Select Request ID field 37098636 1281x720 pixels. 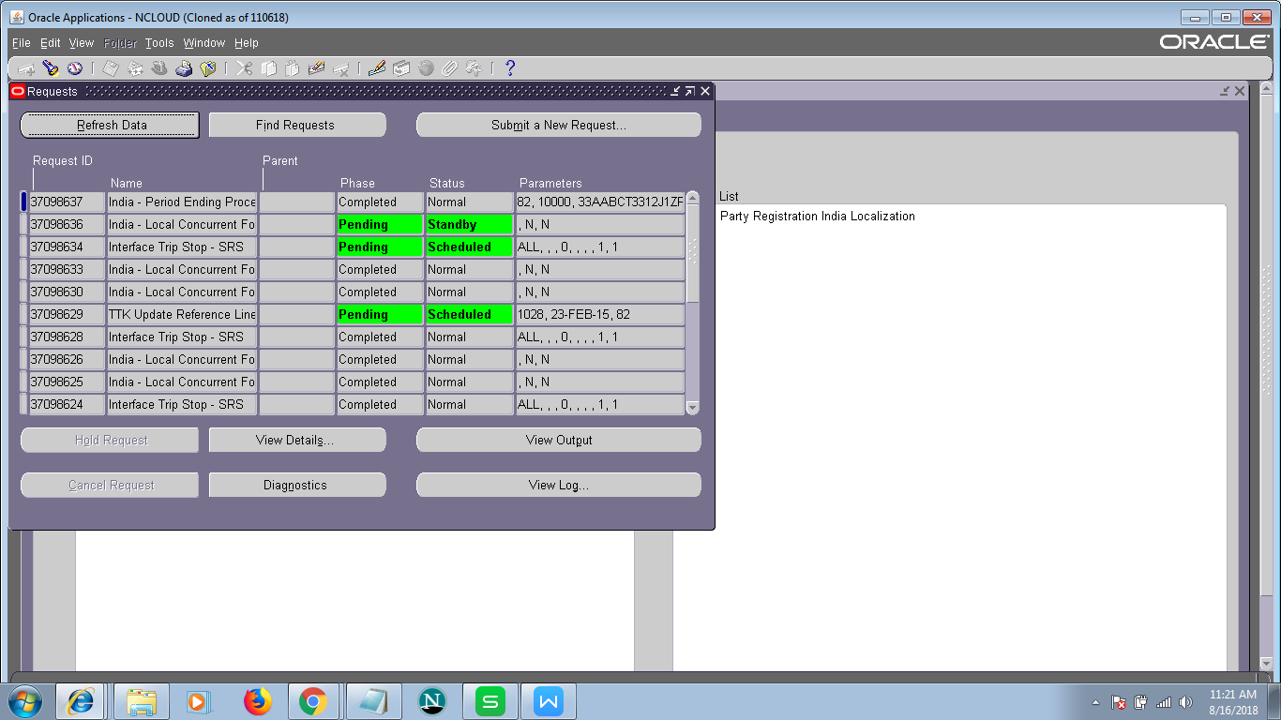pos(67,224)
